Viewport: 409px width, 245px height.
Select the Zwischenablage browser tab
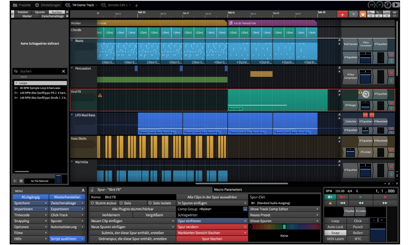click(x=52, y=16)
